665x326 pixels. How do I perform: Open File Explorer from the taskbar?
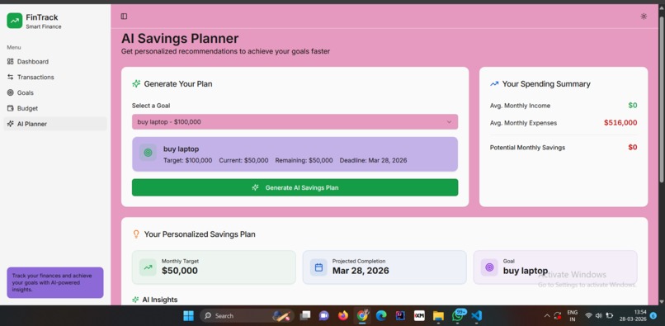pos(439,316)
